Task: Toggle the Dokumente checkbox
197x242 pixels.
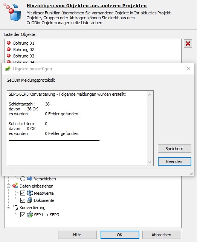Action: [23, 200]
